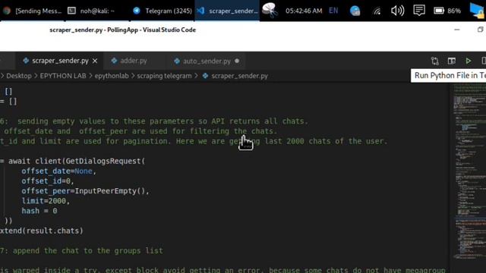The width and height of the screenshot is (486, 273).
Task: Click the comment about appending chat to groups list
Action: (x=81, y=250)
